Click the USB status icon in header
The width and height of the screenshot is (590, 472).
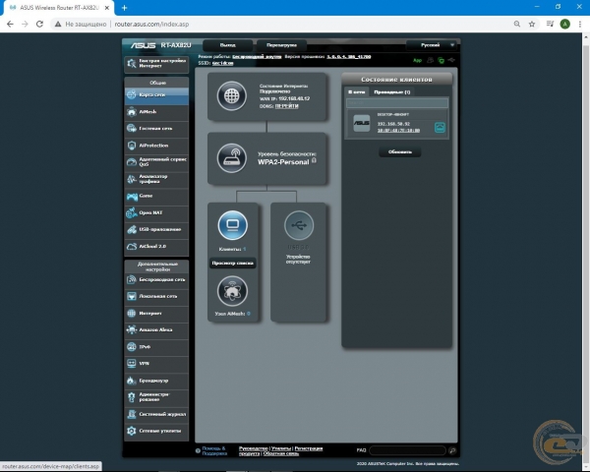pyautogui.click(x=451, y=60)
